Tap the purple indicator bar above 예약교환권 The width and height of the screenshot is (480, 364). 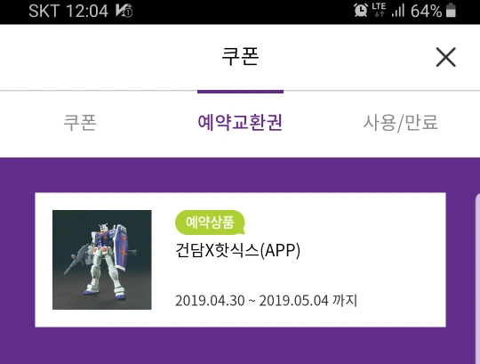coord(240,92)
